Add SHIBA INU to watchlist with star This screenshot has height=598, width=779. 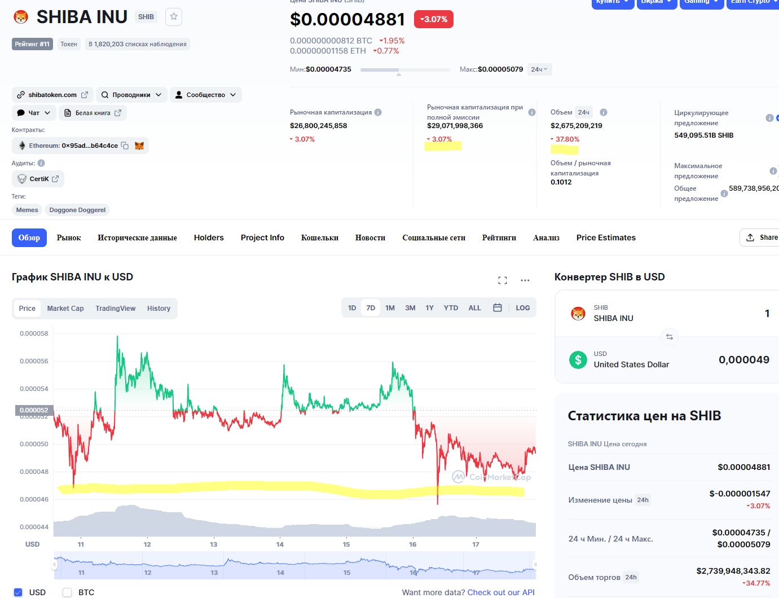coord(174,17)
